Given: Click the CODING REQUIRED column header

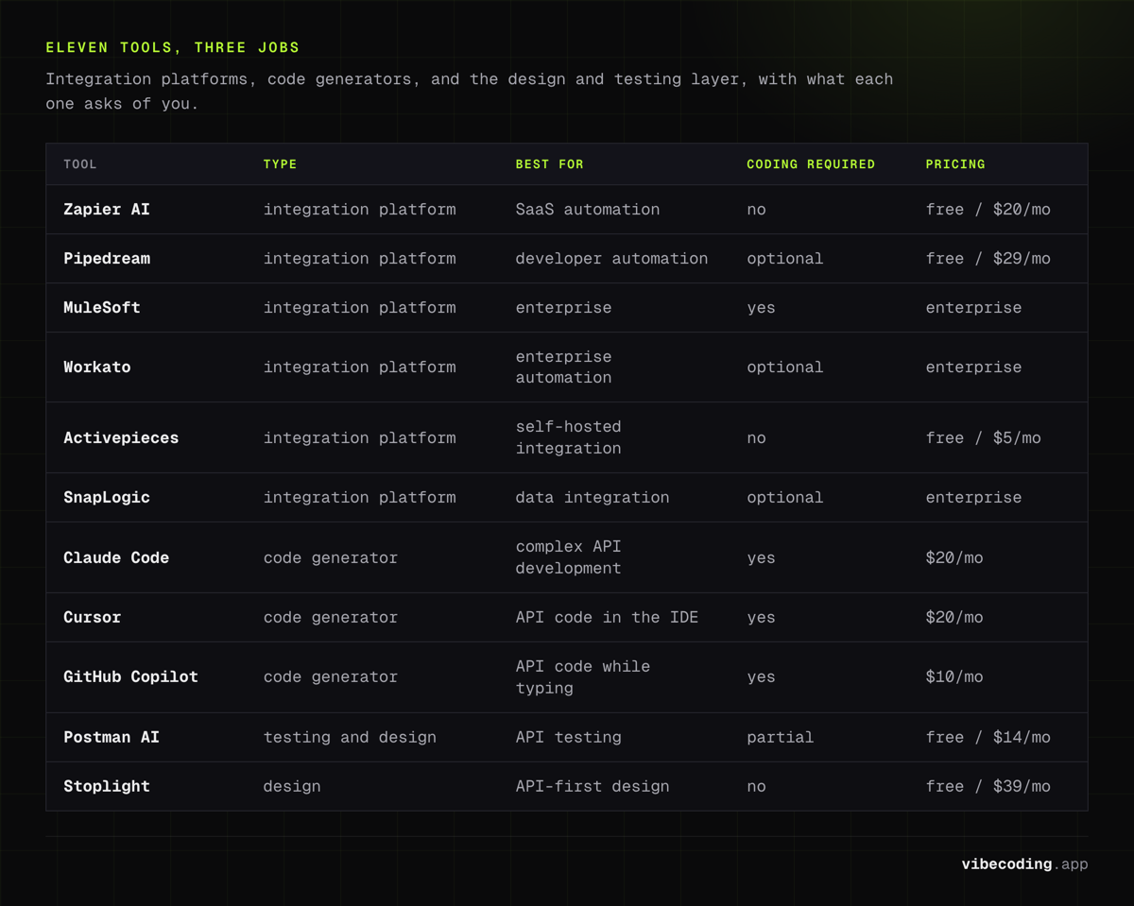Looking at the screenshot, I should point(811,164).
